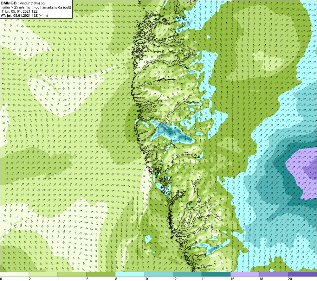Screen dimensions: 317x281
Task: Click the 20+ m/s dark purple swatch
Action: tap(302, 274)
